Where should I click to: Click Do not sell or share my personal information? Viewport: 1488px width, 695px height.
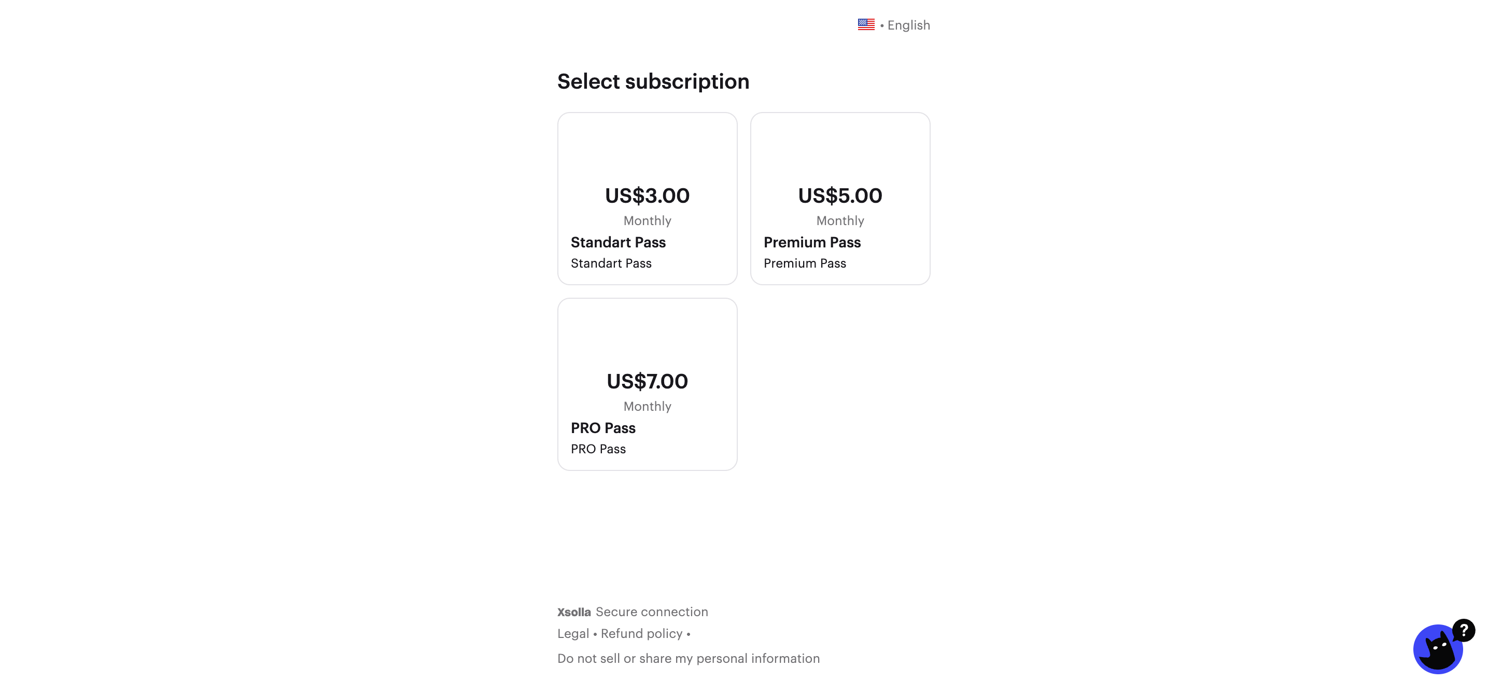tap(688, 659)
